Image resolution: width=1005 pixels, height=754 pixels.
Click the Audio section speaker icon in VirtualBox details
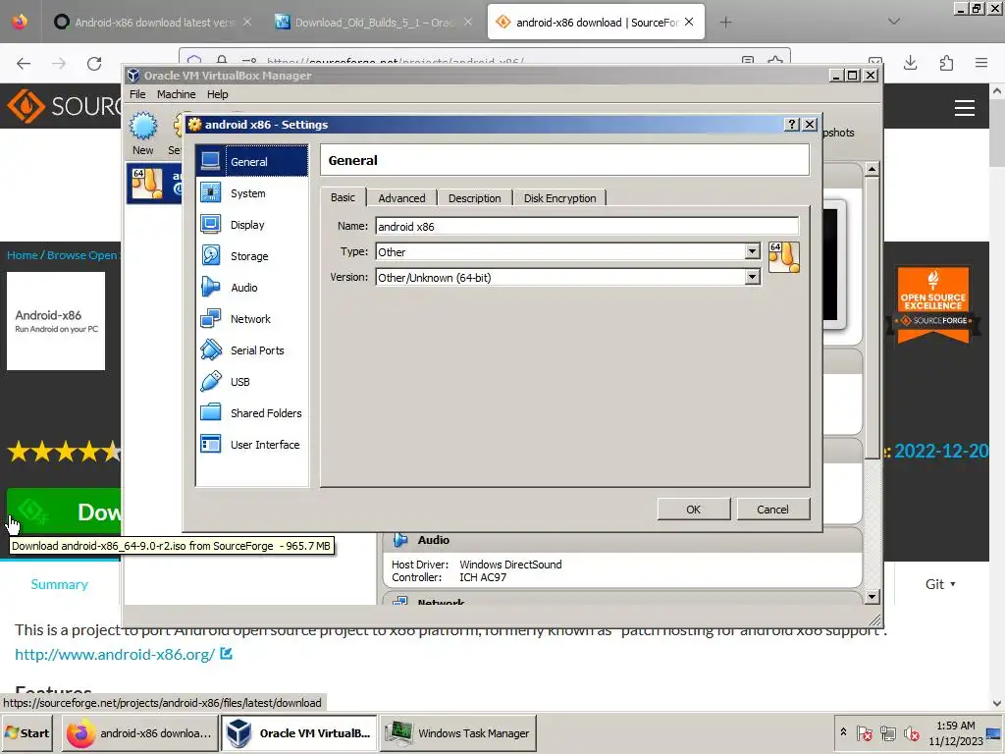pyautogui.click(x=400, y=540)
